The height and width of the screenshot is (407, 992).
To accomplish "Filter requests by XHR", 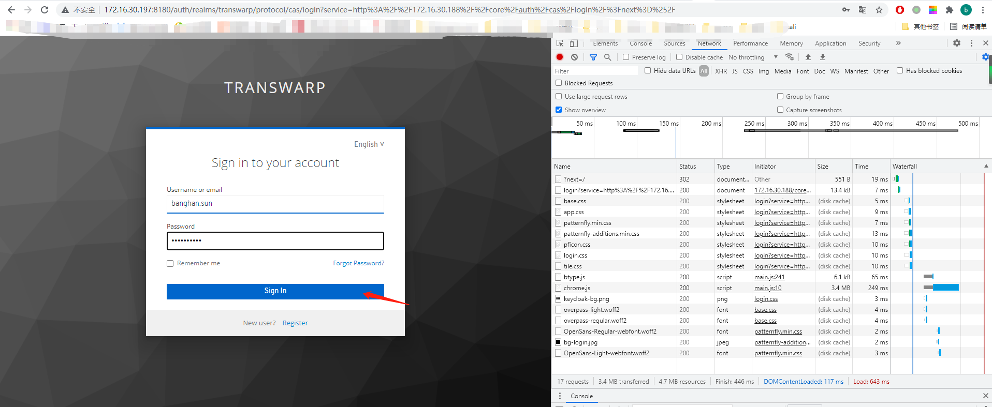I will 721,71.
